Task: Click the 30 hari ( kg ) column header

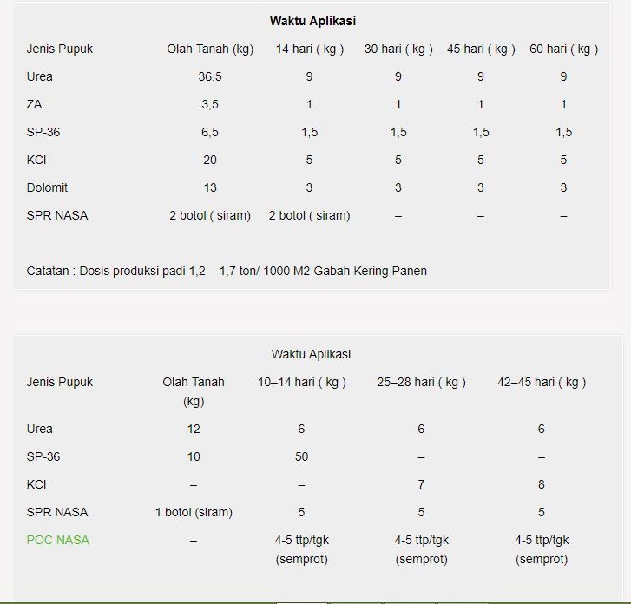Action: pyautogui.click(x=398, y=49)
